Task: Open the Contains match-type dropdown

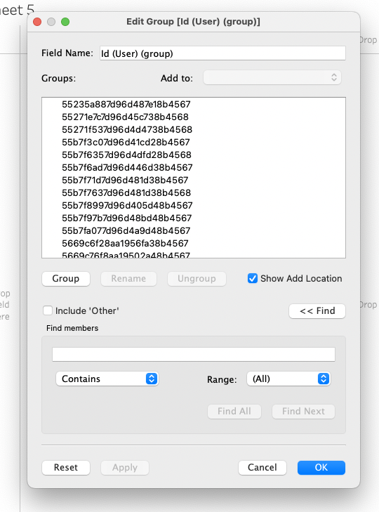Action: (x=107, y=379)
